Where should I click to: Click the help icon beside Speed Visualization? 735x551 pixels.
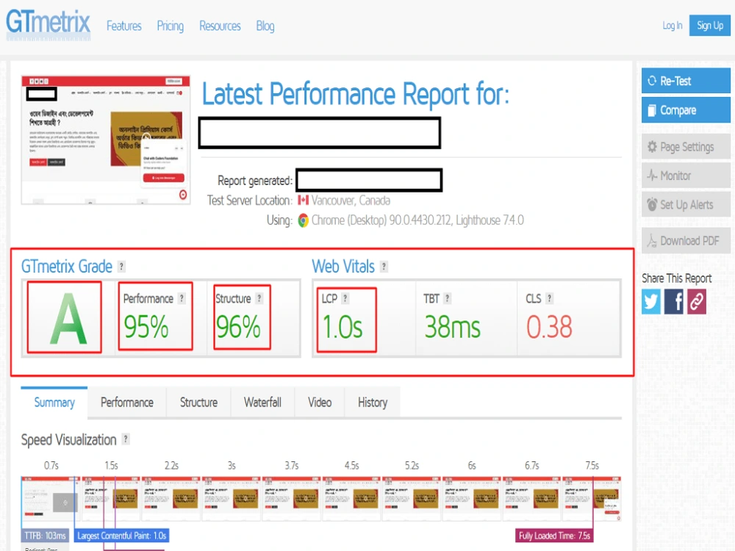pyautogui.click(x=126, y=439)
